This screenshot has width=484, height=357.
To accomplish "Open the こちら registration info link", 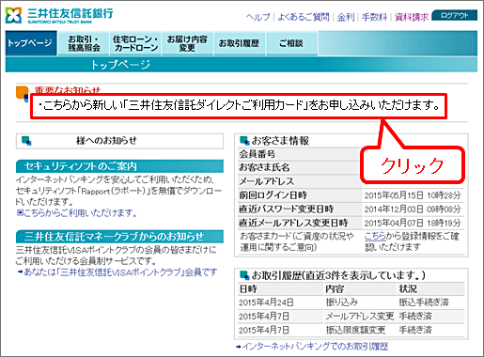I will 375,236.
